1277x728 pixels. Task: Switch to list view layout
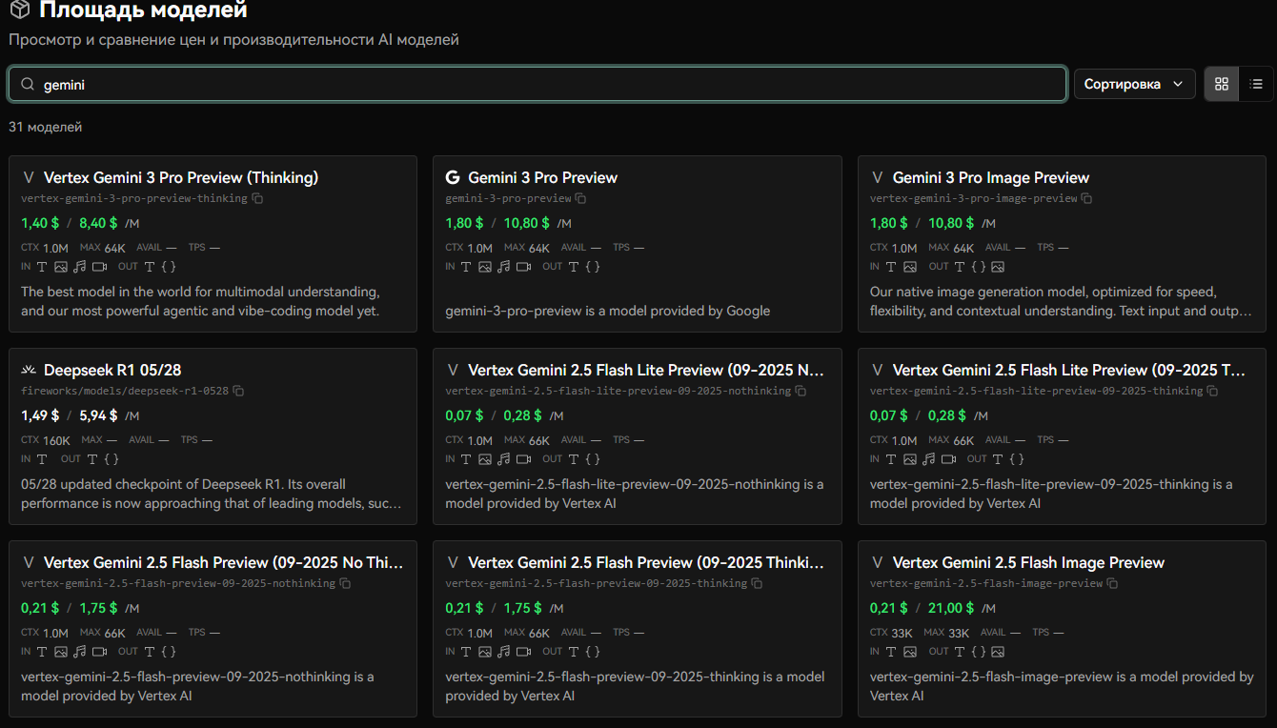click(x=1256, y=84)
